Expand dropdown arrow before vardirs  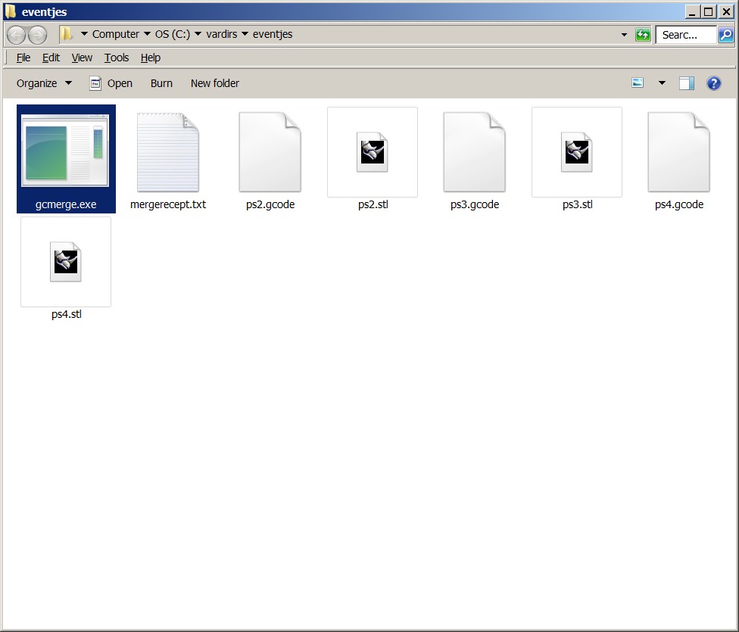[x=198, y=34]
